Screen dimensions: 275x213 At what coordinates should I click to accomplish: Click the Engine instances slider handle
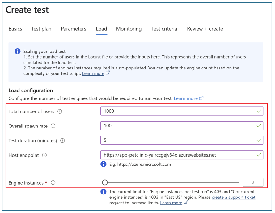click(x=105, y=182)
